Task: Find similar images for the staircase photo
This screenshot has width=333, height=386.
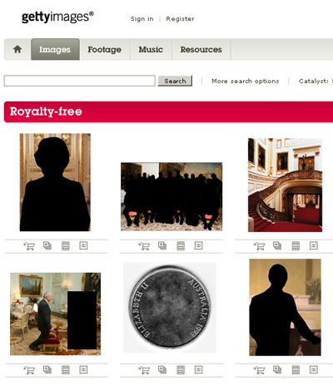Action: pos(314,245)
